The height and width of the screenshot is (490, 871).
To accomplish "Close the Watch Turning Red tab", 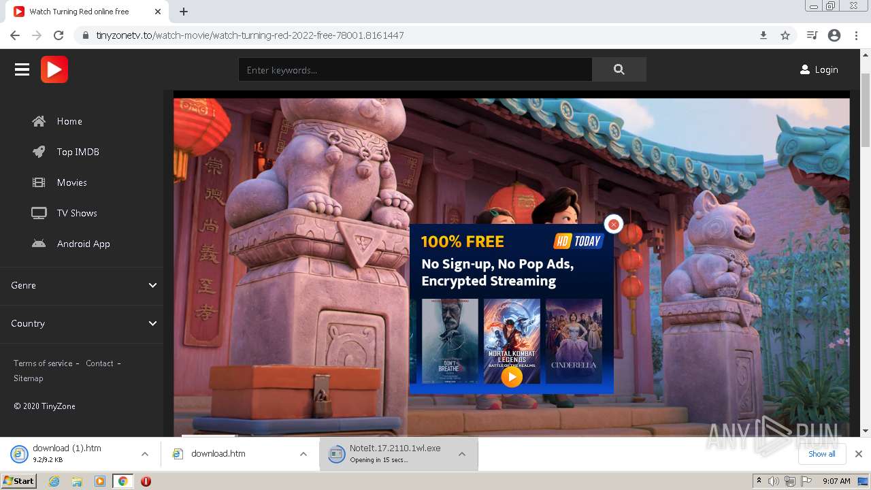I will coord(158,12).
